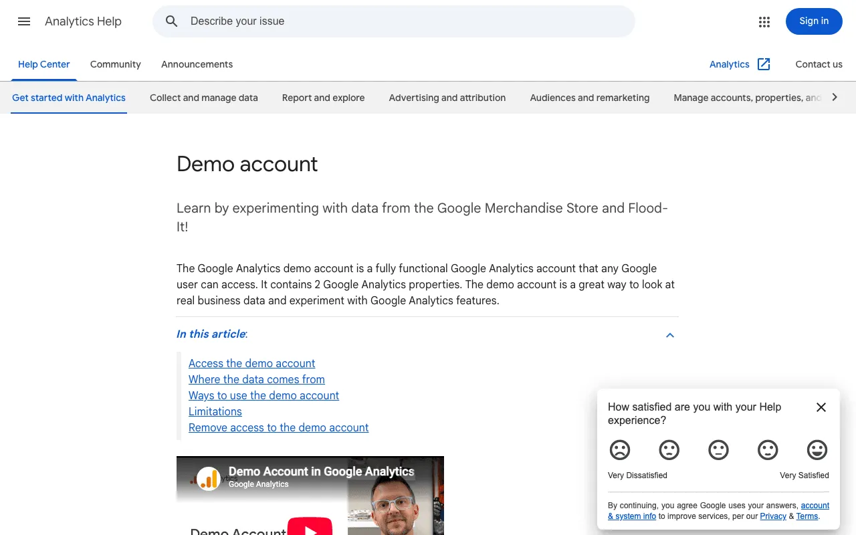Collapse the In this article section

pos(670,335)
